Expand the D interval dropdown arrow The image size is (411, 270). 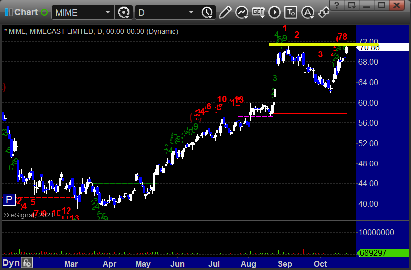pyautogui.click(x=191, y=12)
